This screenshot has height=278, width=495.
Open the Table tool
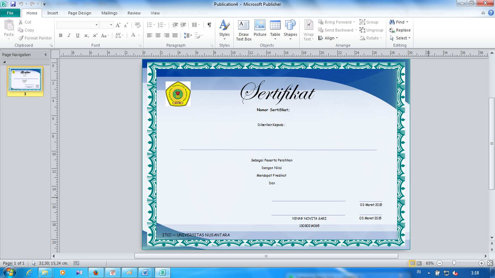[x=275, y=30]
